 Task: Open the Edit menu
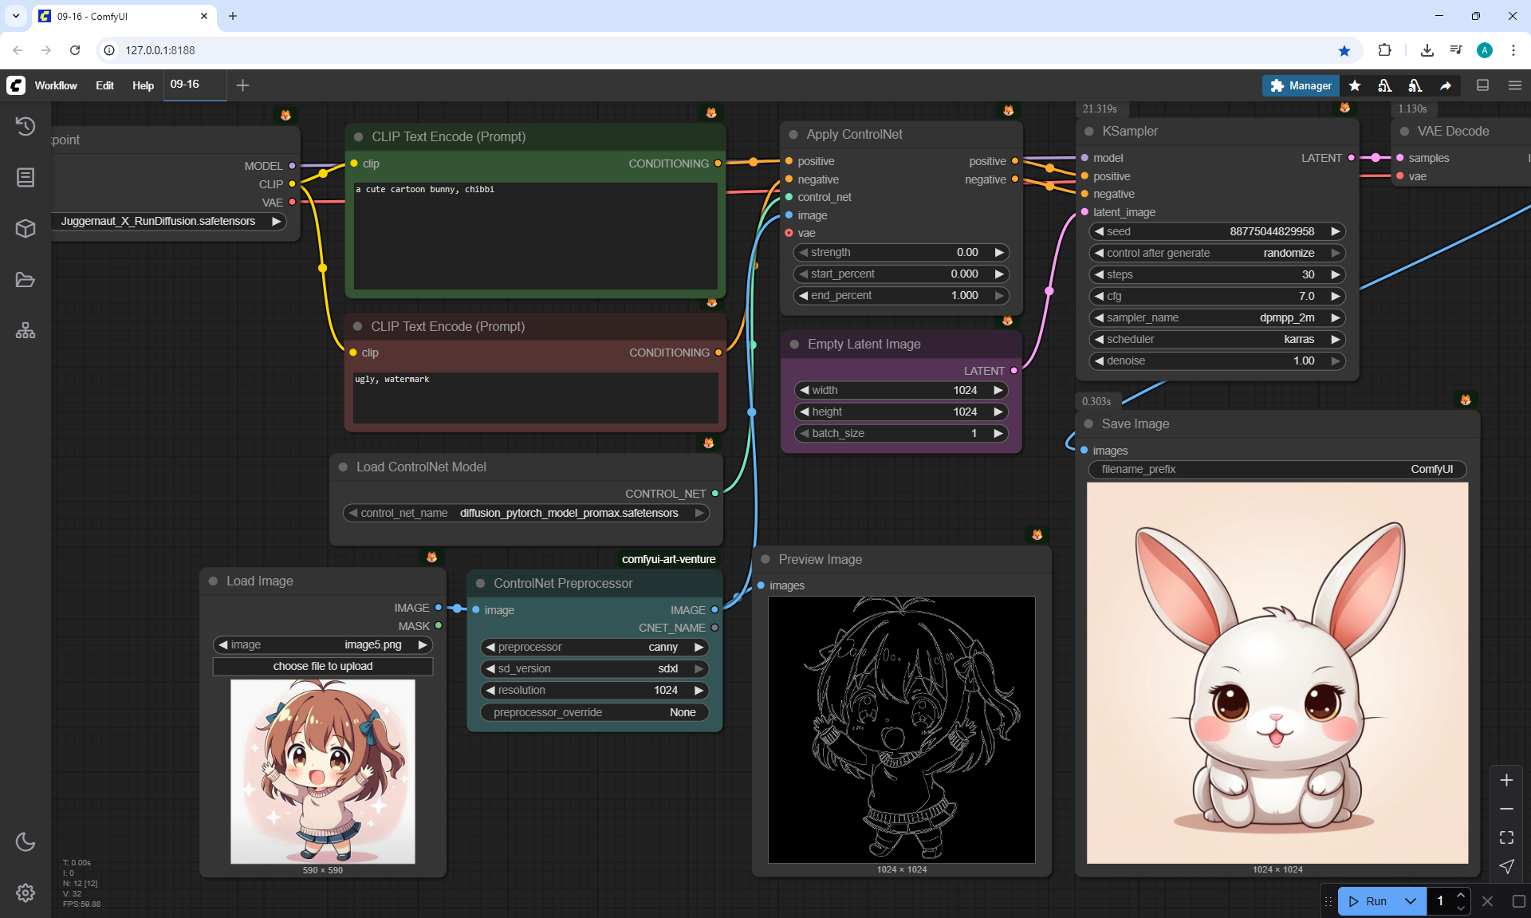click(104, 85)
